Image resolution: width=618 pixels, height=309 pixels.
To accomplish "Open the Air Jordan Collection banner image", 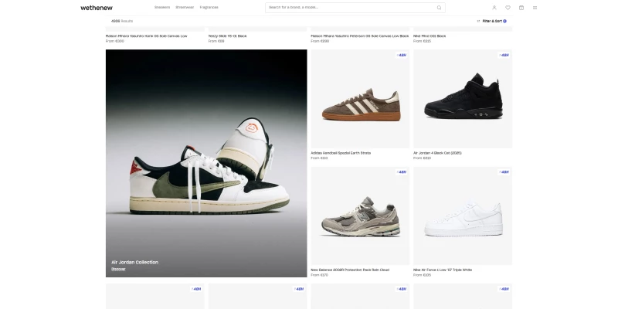I will (x=206, y=163).
